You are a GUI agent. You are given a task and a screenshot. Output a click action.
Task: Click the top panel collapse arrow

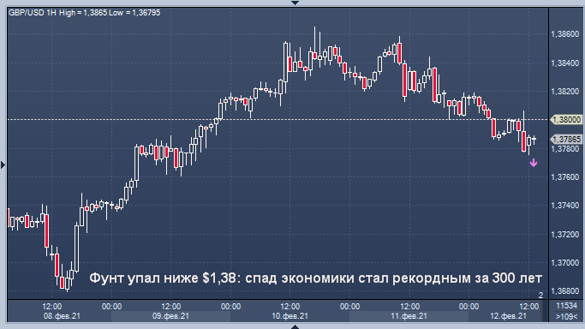[295, 3]
